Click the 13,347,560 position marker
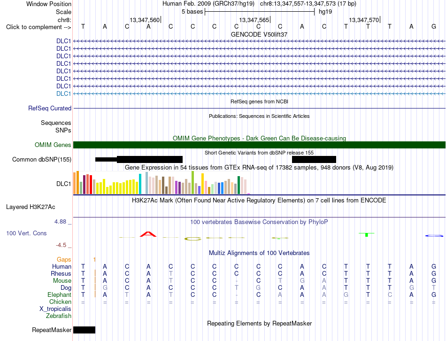Screen dimensions: 446x341 click(x=145, y=20)
